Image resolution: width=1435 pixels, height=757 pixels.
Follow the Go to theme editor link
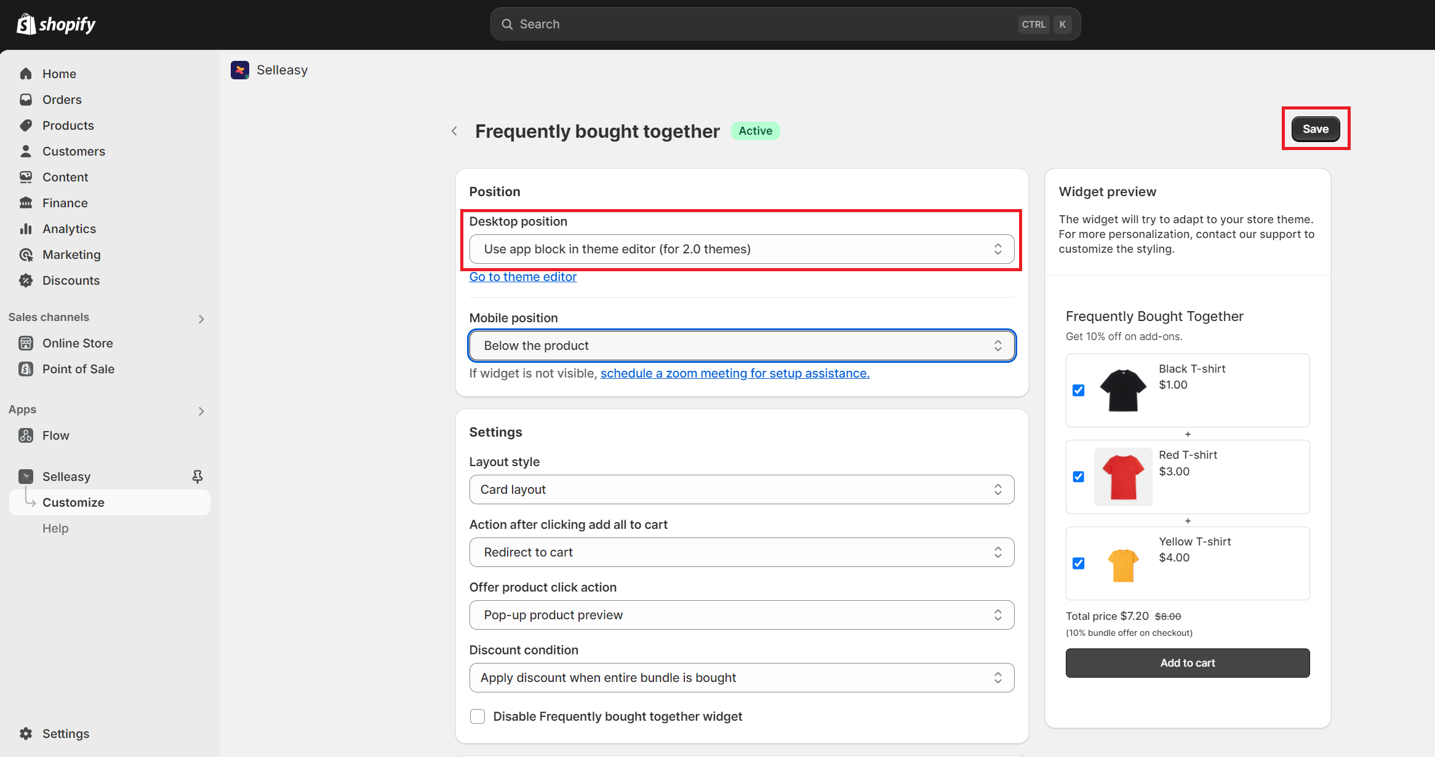[x=522, y=277]
